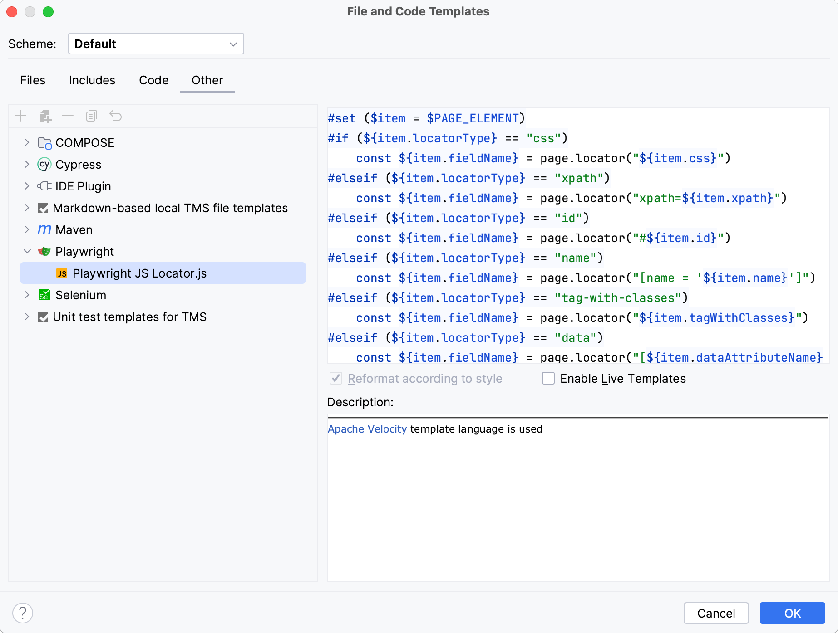Click the "data" locatorType condition line

[465, 338]
